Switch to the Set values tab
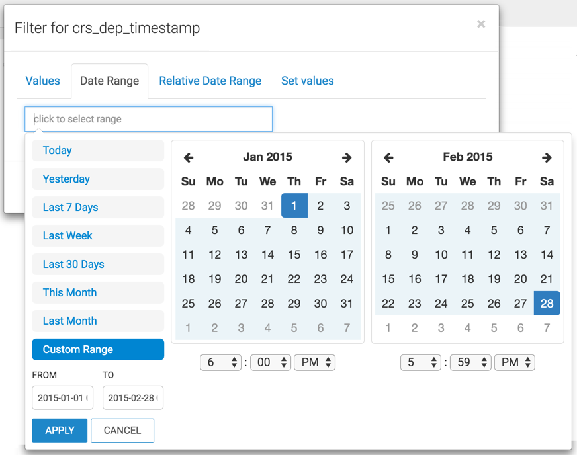Viewport: 577px width, 455px height. 307,81
